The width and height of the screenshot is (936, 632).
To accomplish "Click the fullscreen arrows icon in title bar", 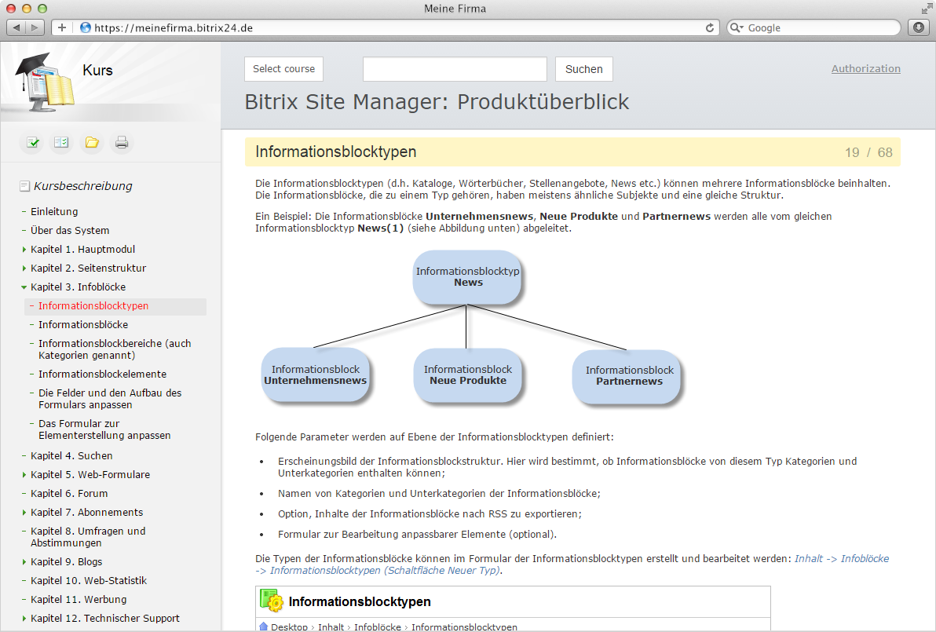I will [926, 9].
